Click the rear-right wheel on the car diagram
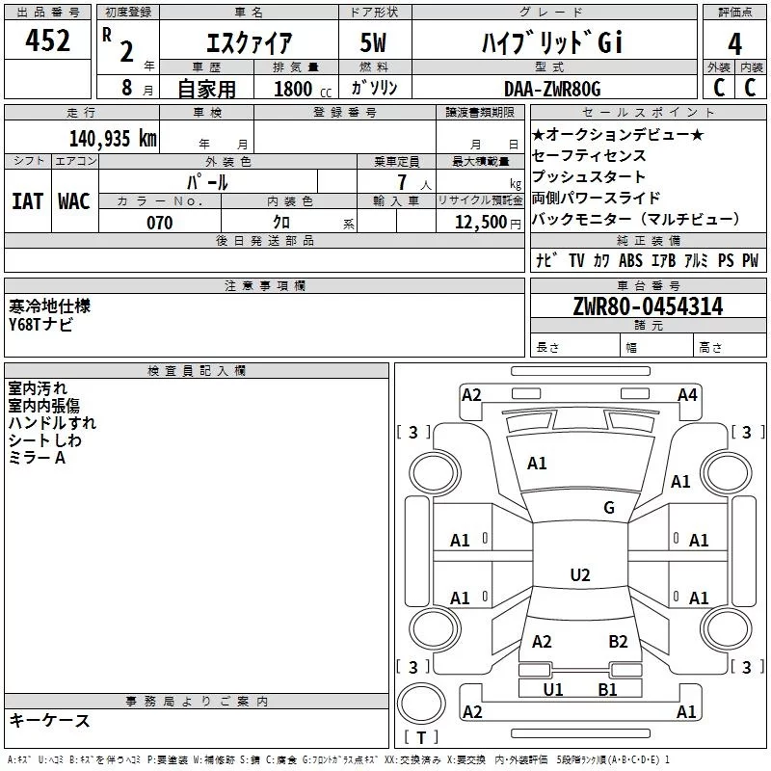The width and height of the screenshot is (771, 771). click(727, 628)
